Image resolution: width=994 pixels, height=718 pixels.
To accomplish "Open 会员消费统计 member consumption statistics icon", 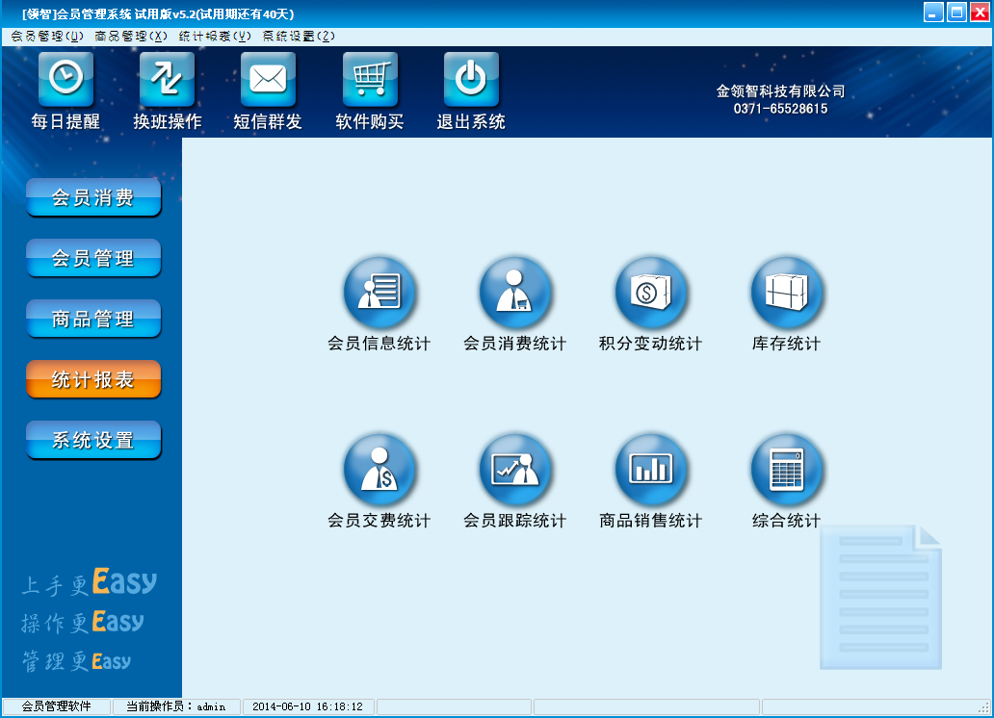I will (514, 293).
